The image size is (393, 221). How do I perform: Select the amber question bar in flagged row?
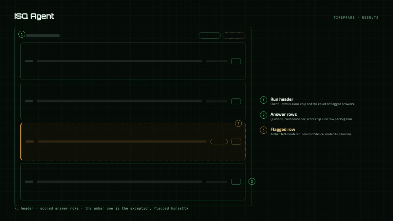(122, 142)
